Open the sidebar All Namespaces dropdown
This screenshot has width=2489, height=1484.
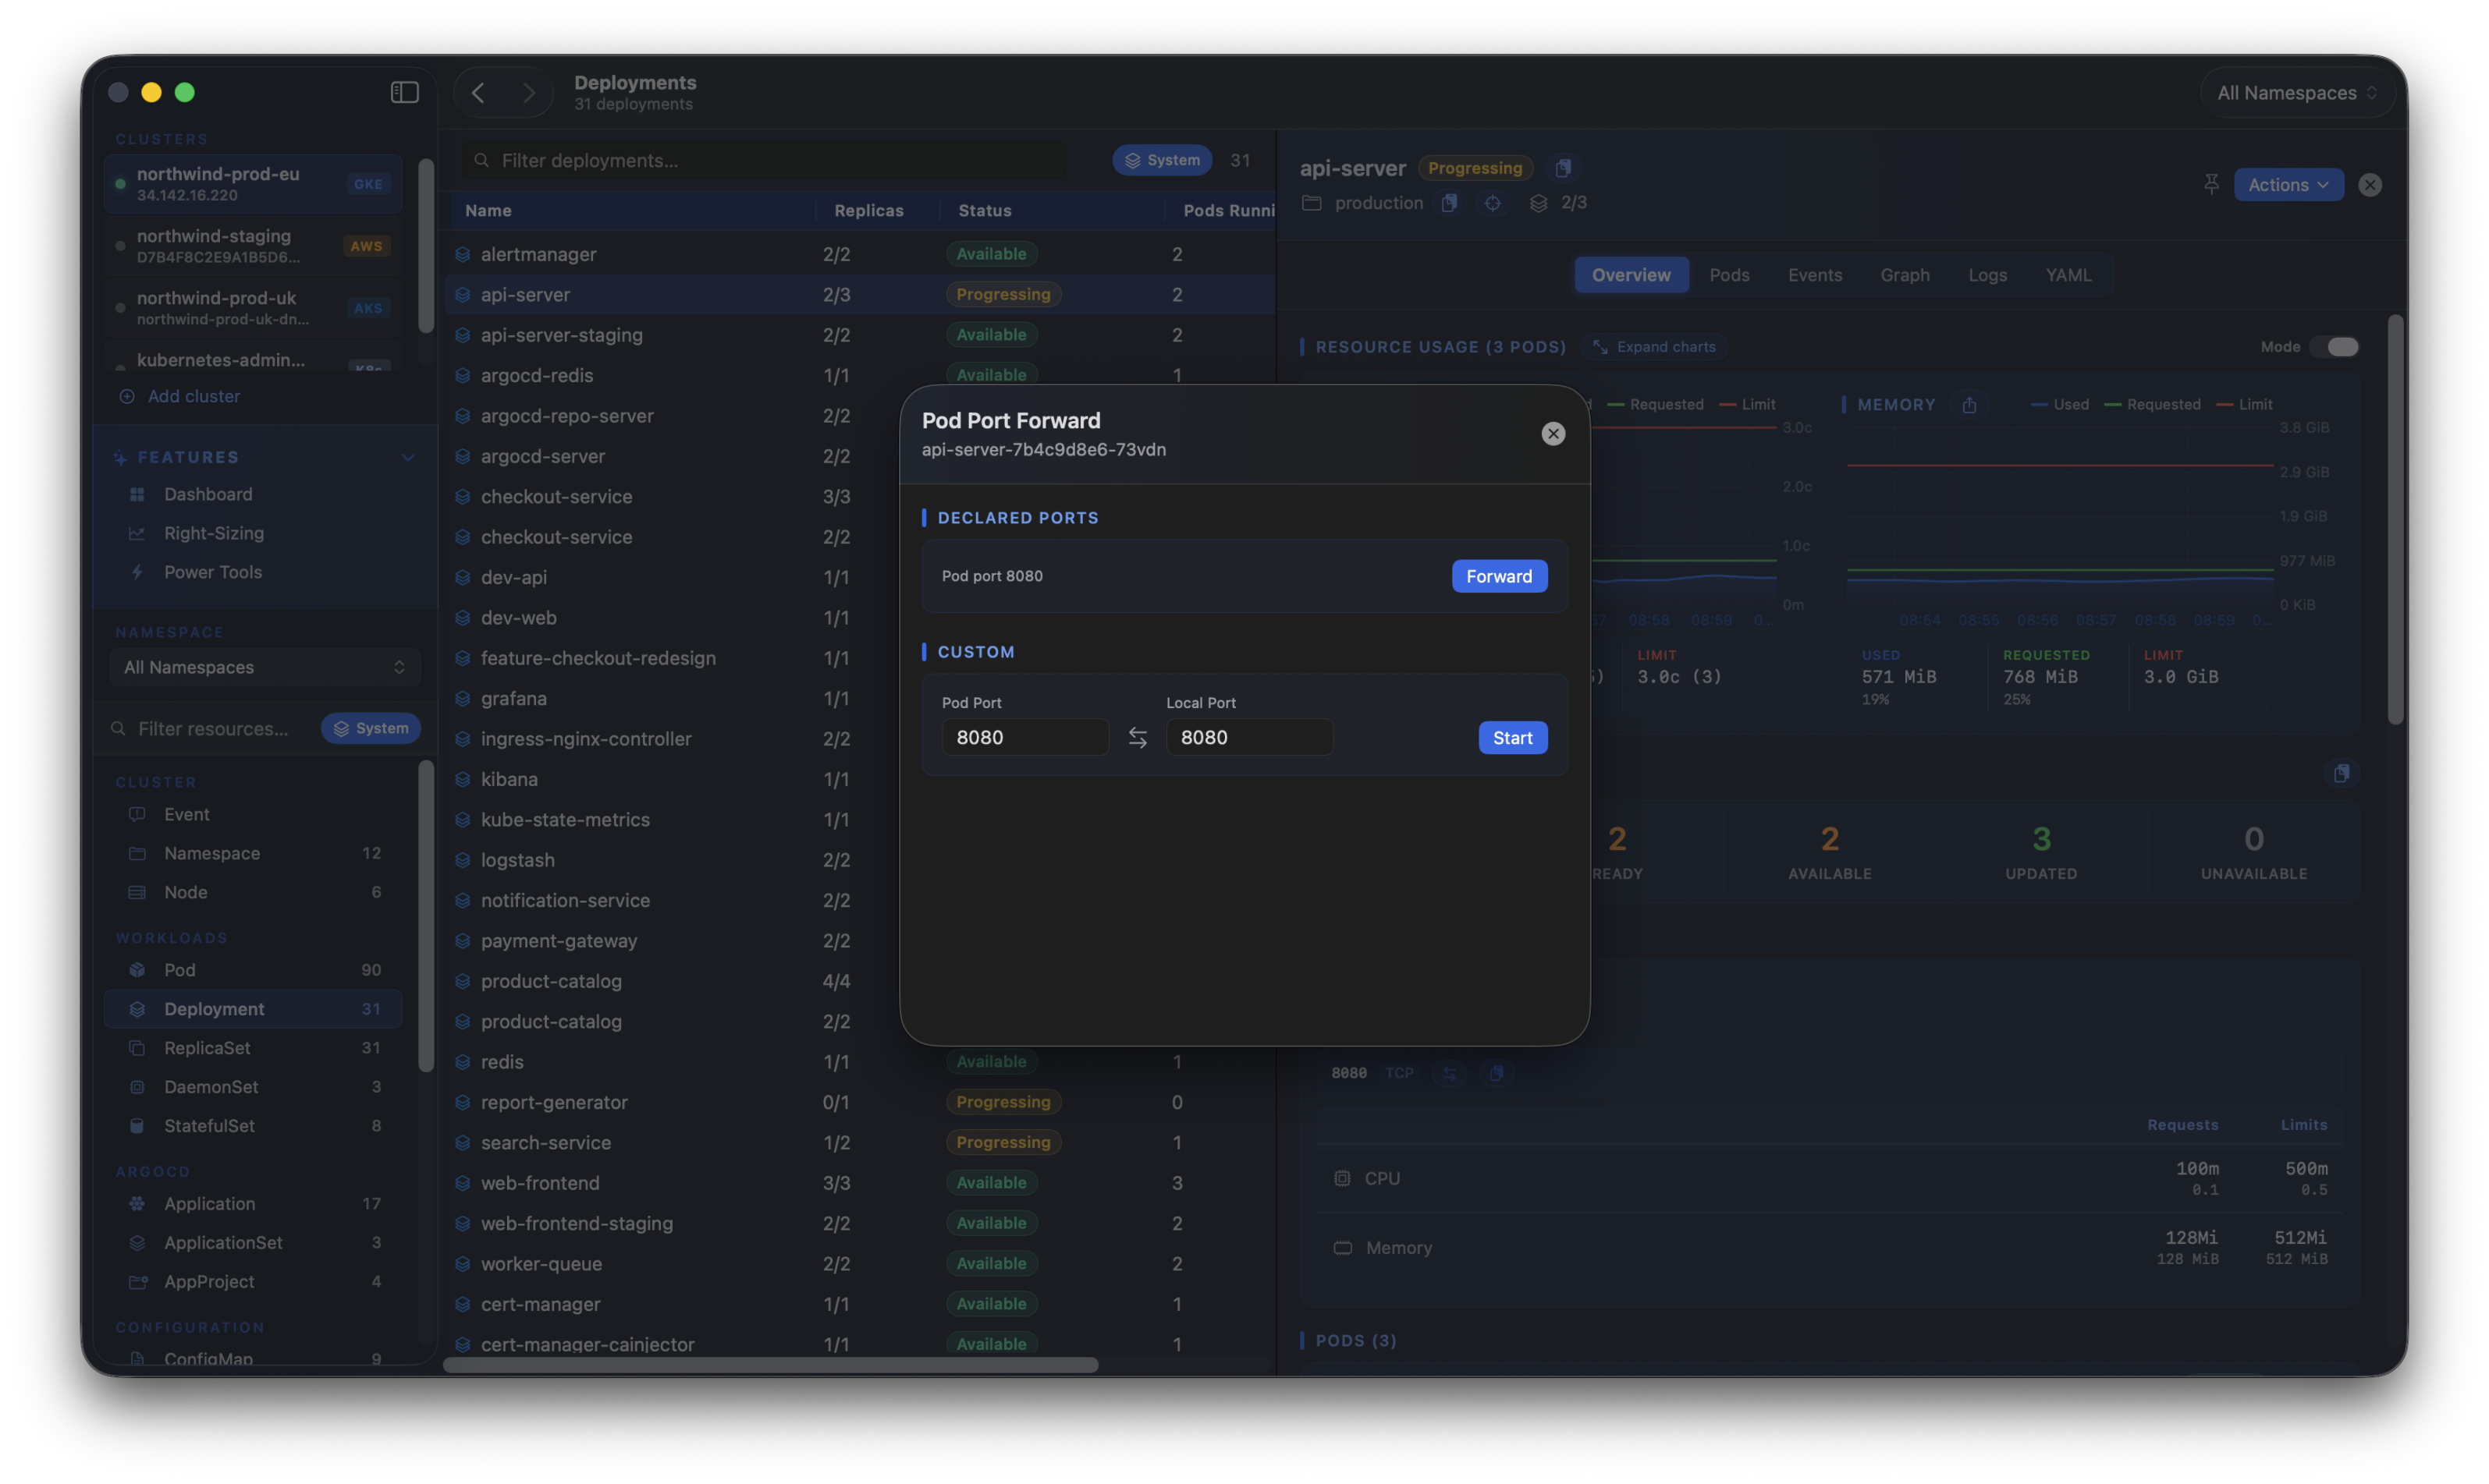click(x=264, y=667)
